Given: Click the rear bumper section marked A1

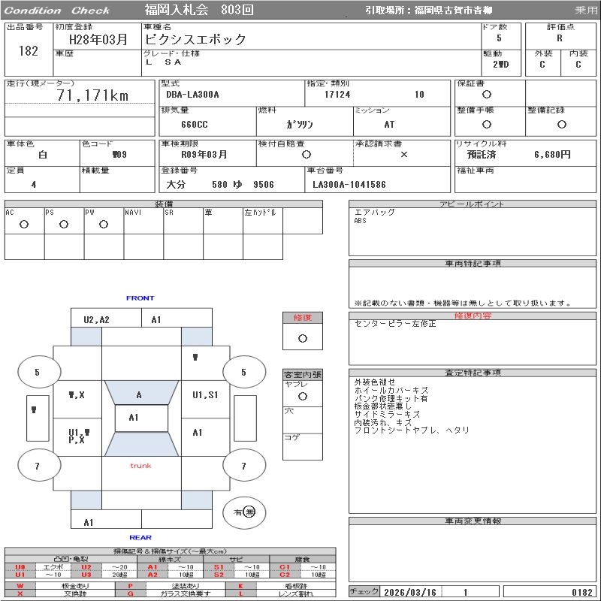Looking at the screenshot, I should click(x=89, y=522).
